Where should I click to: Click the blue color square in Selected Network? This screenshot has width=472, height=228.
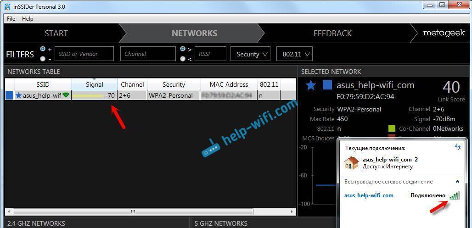pyautogui.click(x=327, y=85)
